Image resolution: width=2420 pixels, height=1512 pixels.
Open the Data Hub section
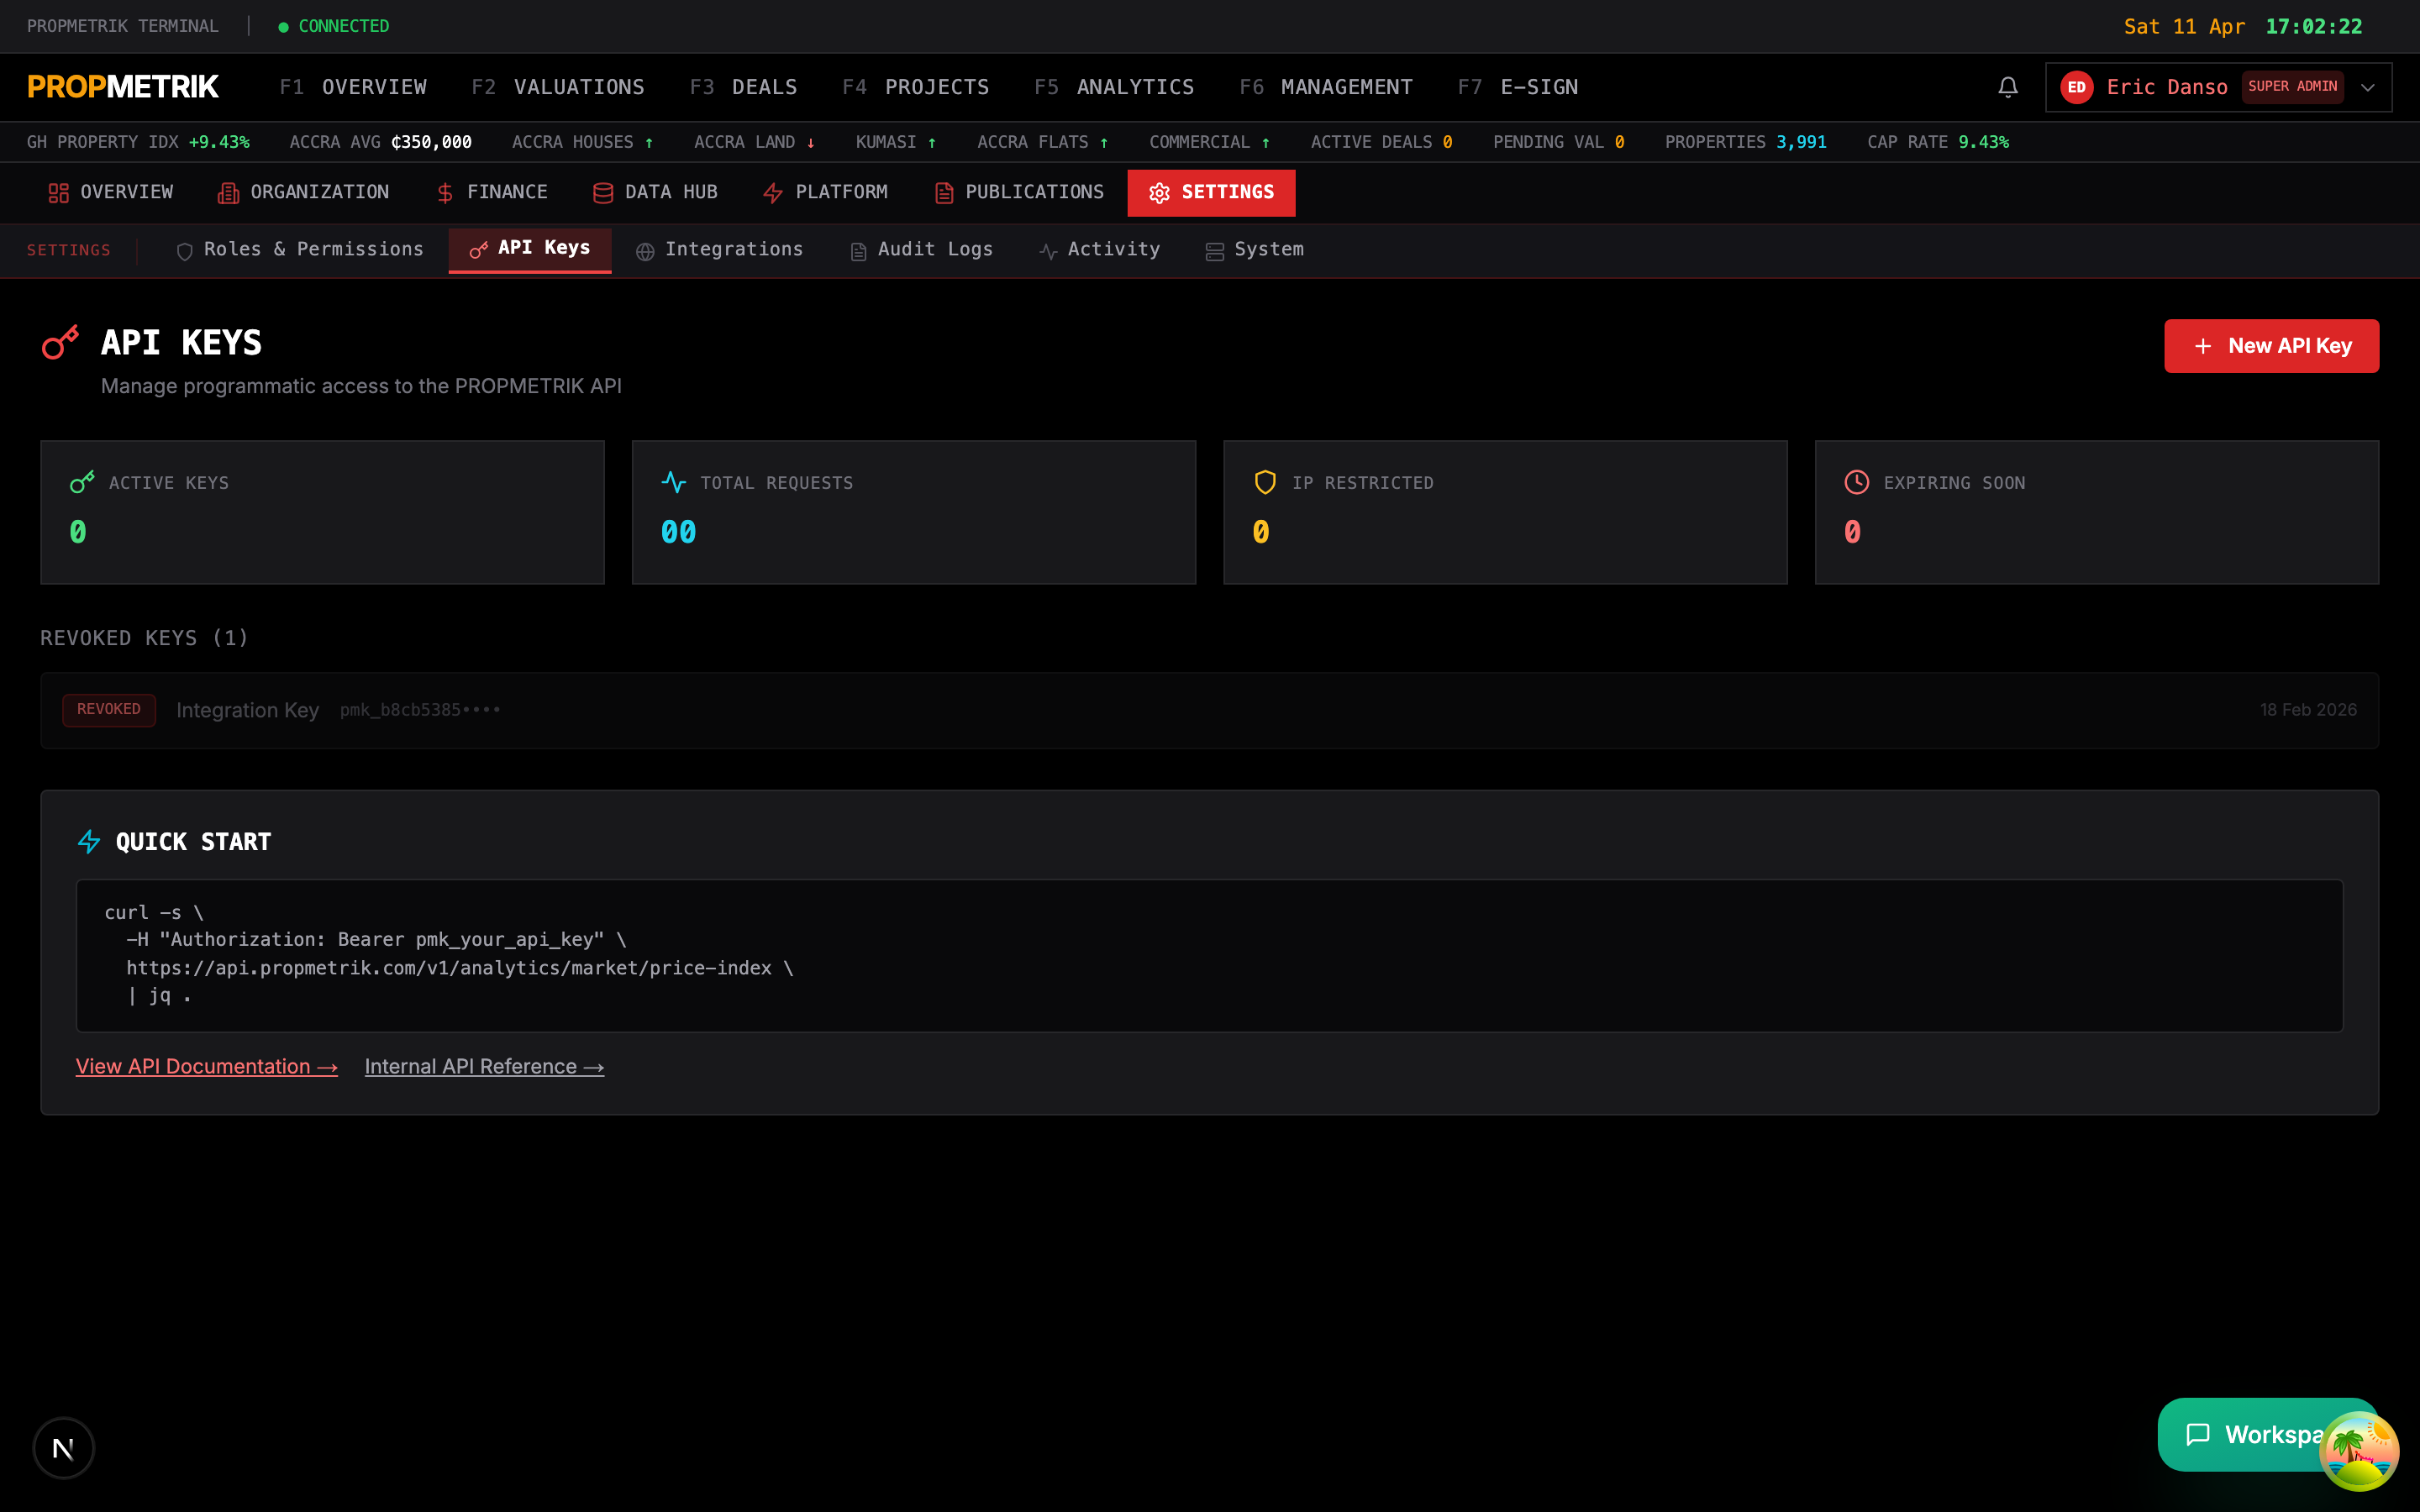[x=655, y=192]
